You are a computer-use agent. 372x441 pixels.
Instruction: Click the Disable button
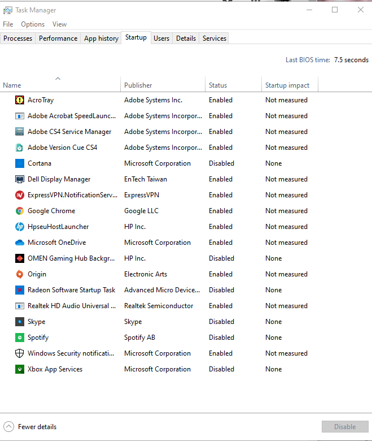point(345,427)
